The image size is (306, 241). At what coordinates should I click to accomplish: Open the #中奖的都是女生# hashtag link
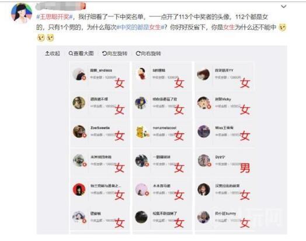[140, 27]
